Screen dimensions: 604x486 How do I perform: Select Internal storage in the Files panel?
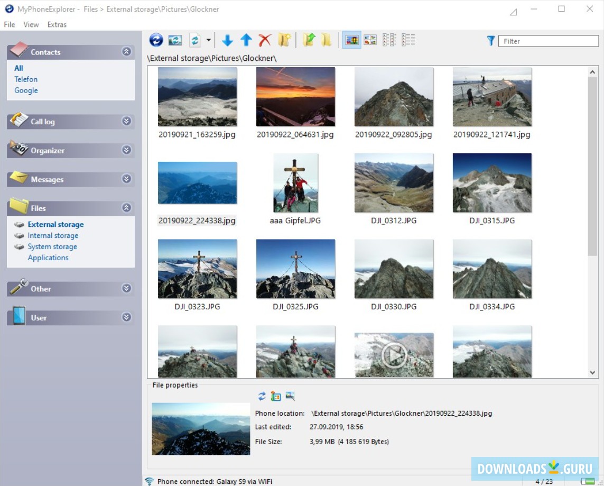coord(53,235)
